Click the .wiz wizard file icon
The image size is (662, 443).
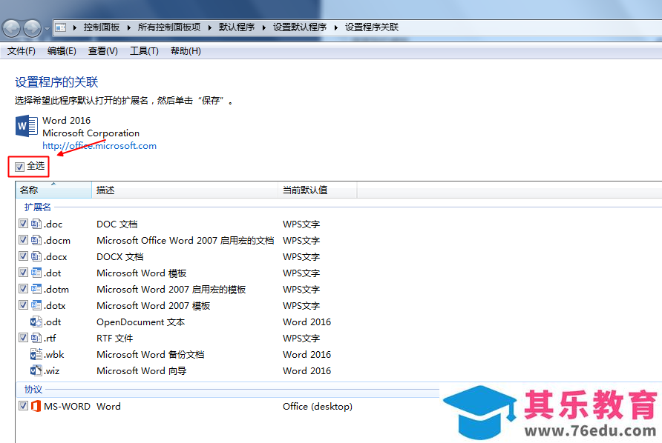36,370
